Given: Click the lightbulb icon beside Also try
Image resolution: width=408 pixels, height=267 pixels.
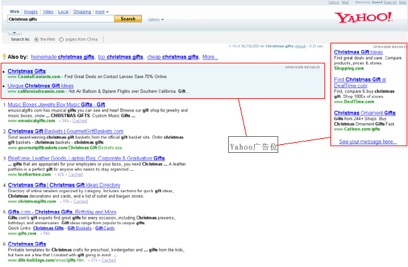Looking at the screenshot, I should click(x=4, y=57).
